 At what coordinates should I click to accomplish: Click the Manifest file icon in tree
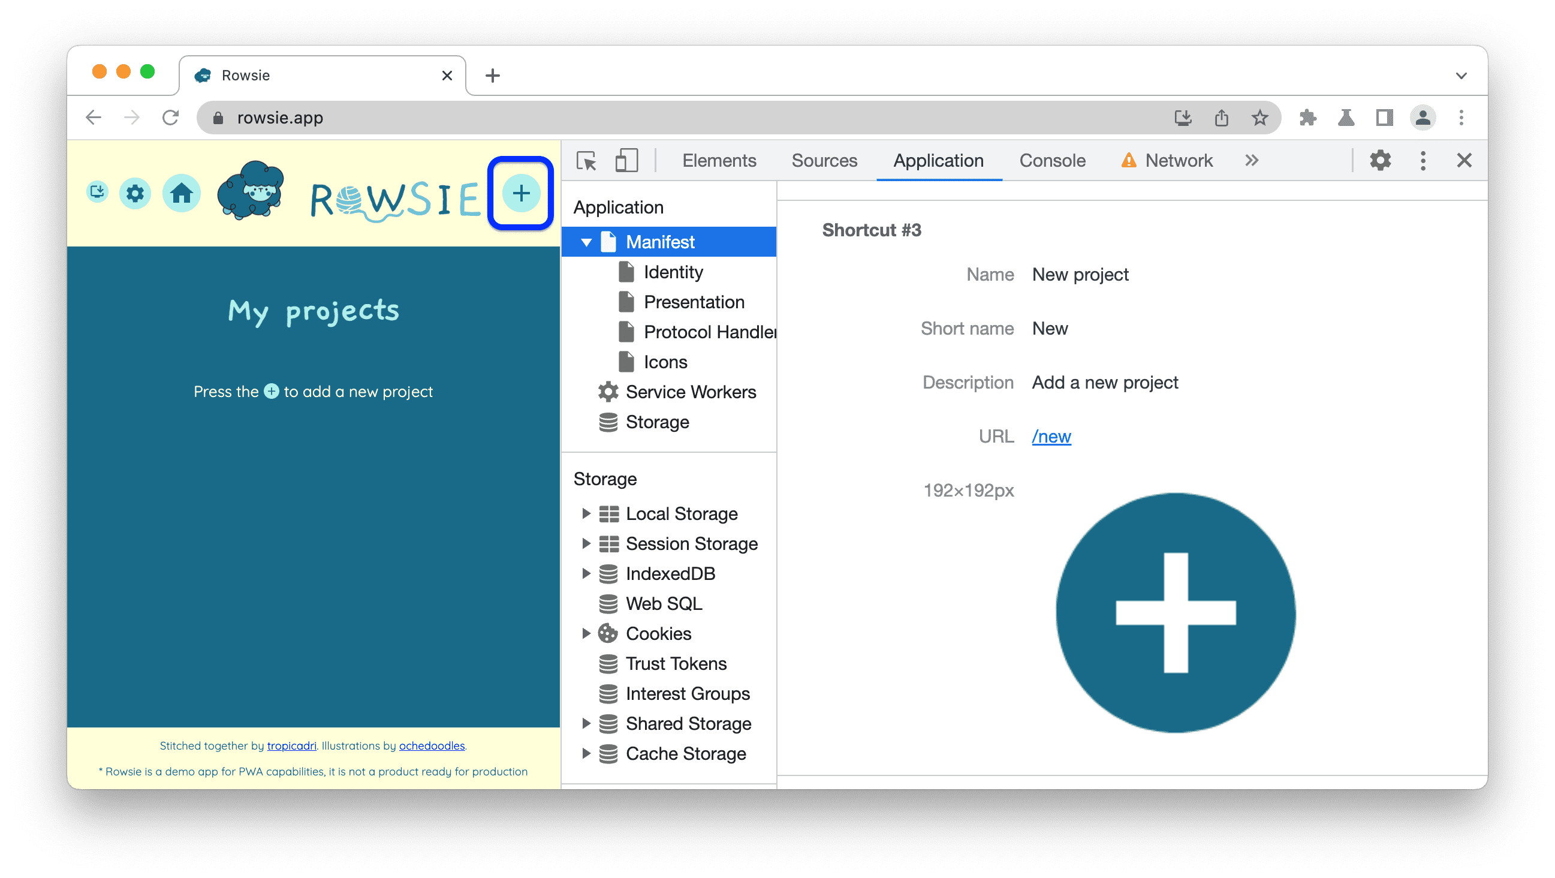click(608, 242)
